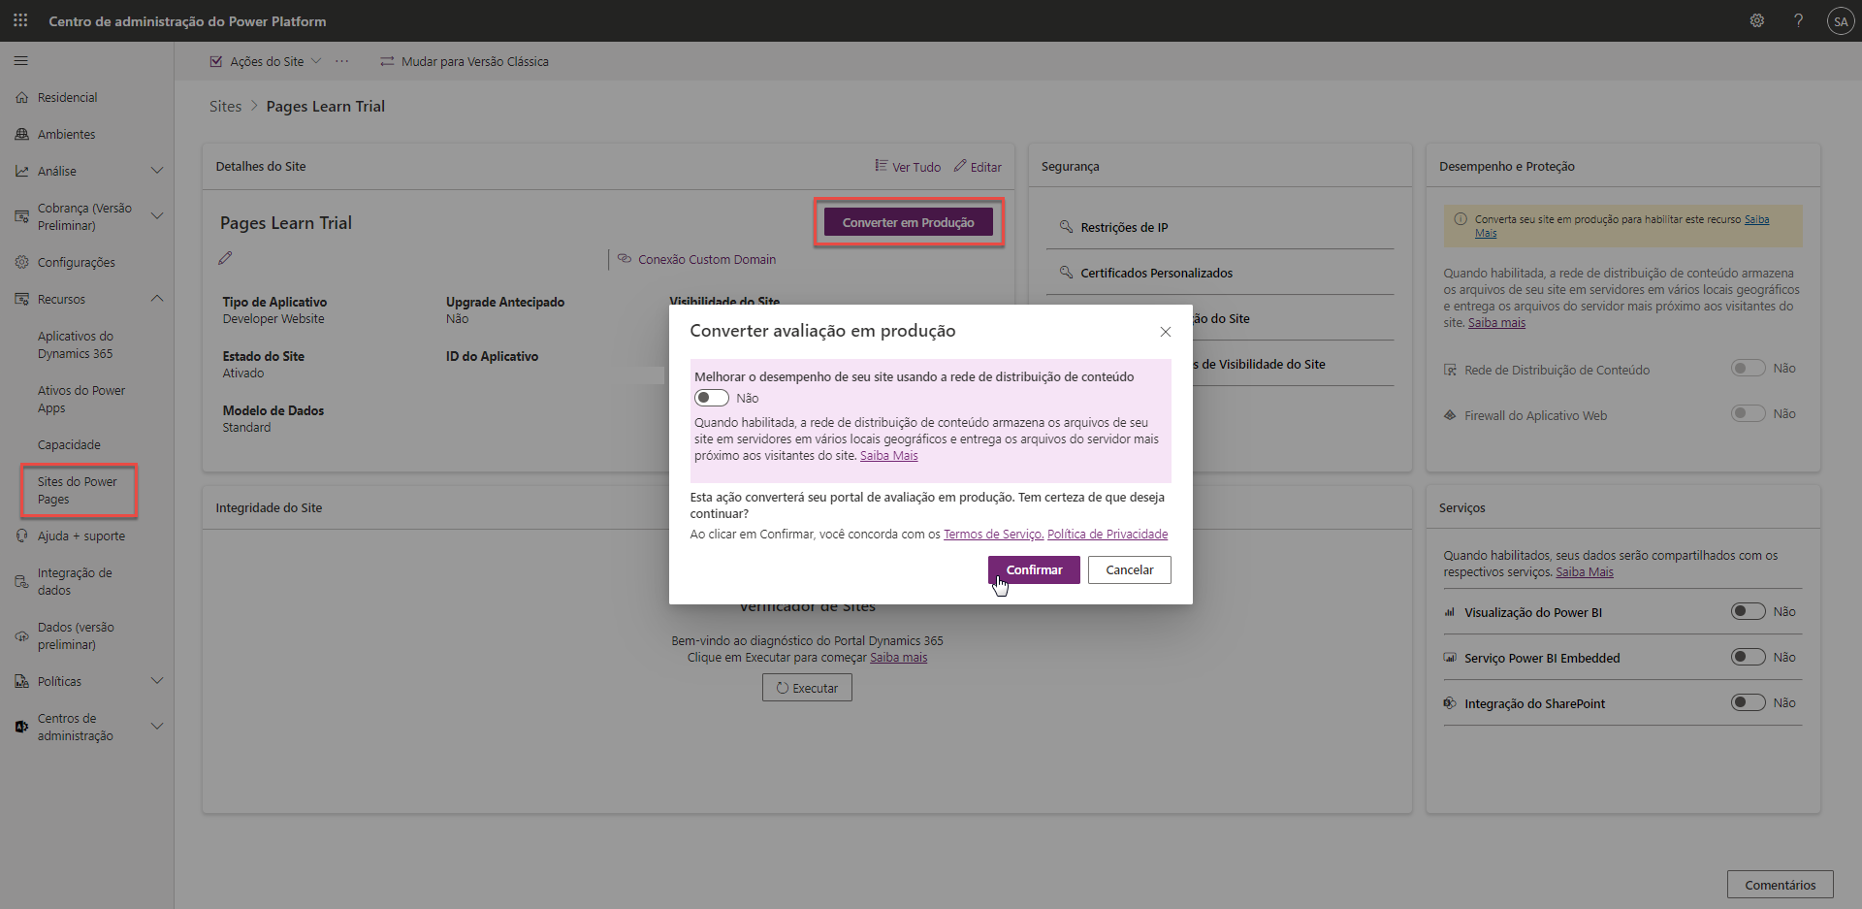This screenshot has width=1862, height=909.
Task: Open the SA account avatar
Action: pos(1840,21)
